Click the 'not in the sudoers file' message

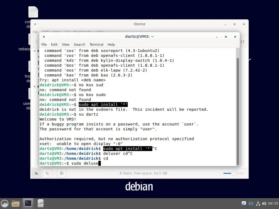124,109
